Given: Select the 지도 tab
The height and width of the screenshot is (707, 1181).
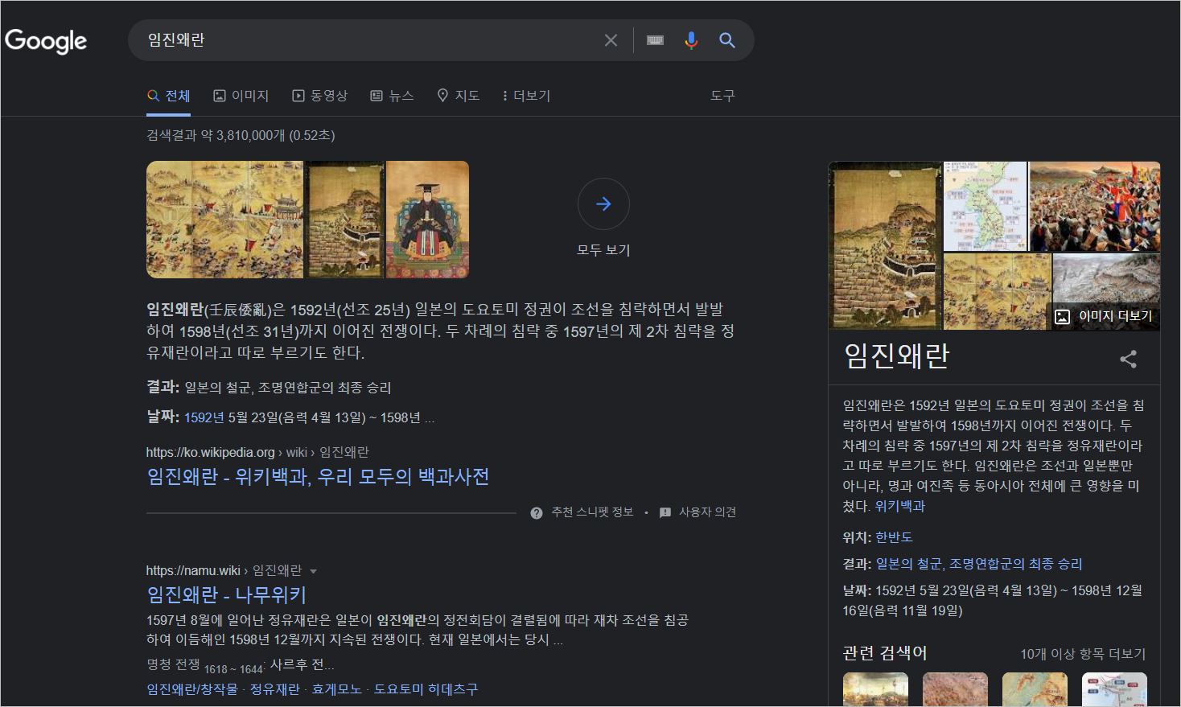Looking at the screenshot, I should 458,96.
